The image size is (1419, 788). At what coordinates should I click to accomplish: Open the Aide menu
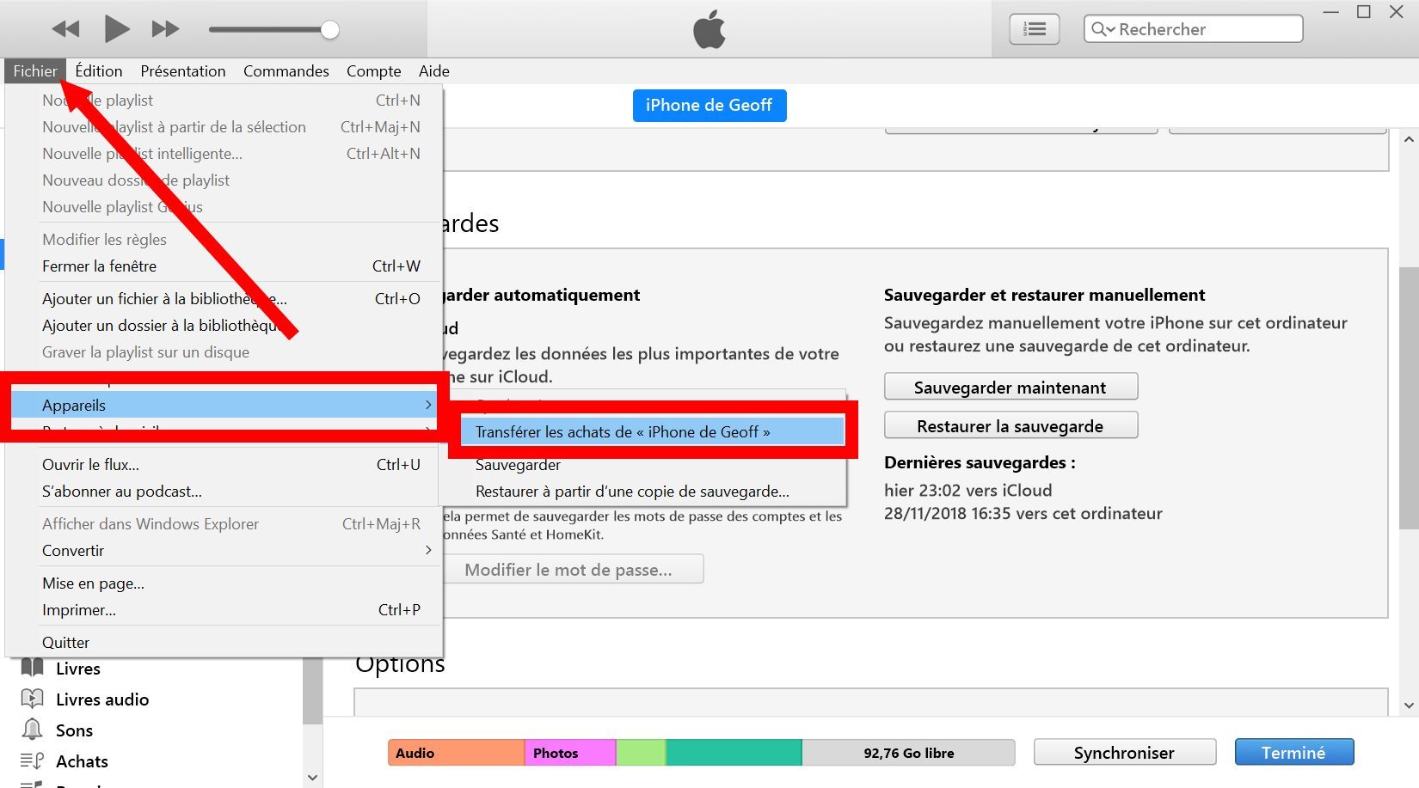point(434,71)
